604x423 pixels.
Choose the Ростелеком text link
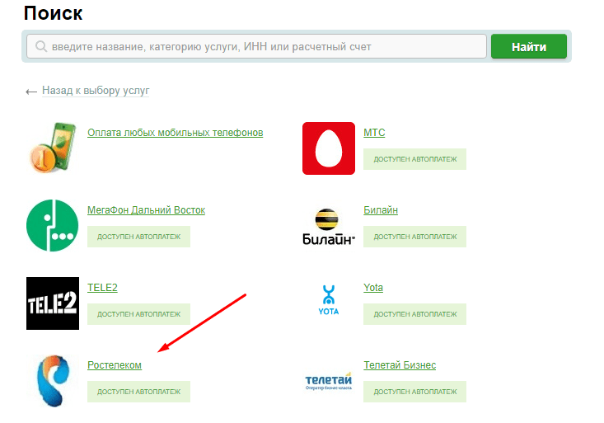click(x=115, y=365)
